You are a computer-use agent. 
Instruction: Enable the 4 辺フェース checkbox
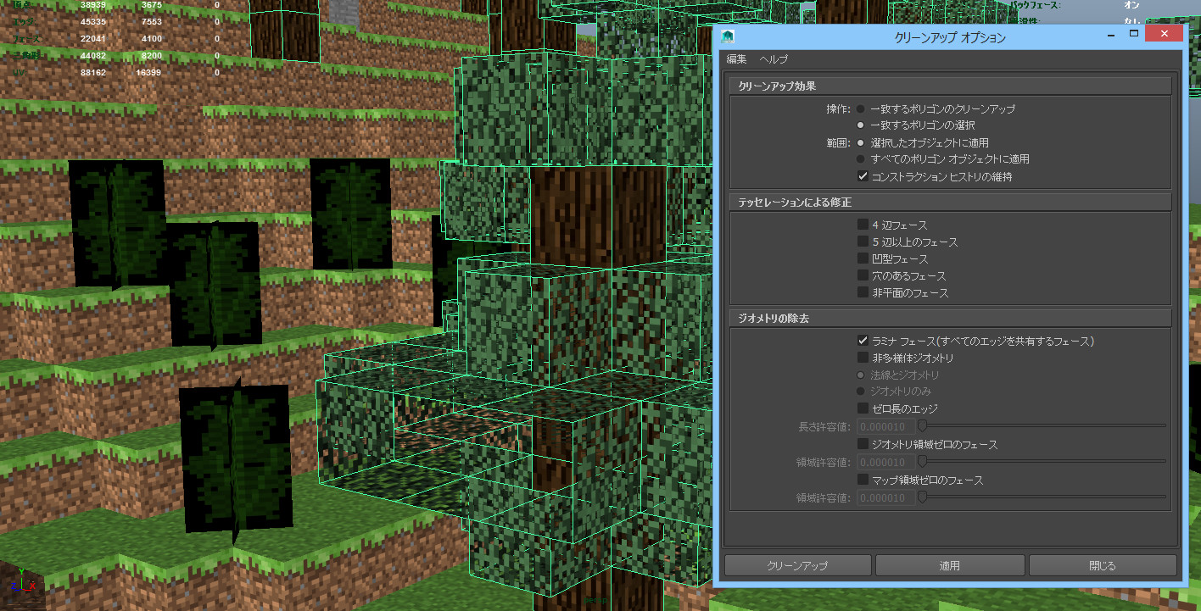863,225
